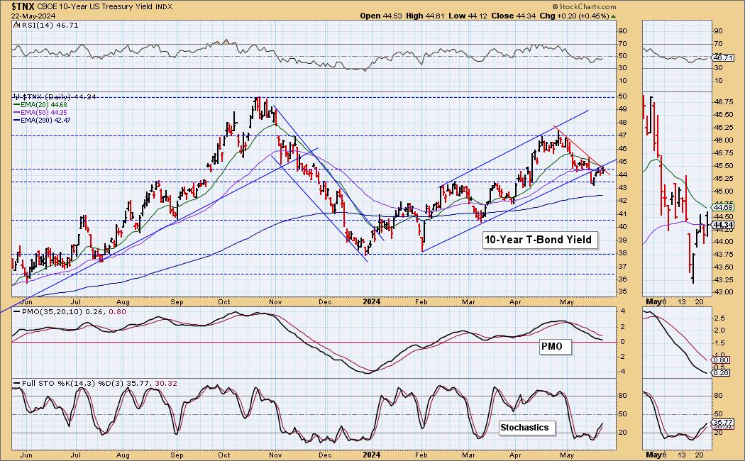Click the navy EMA(200) legend line swatch

pos(16,121)
